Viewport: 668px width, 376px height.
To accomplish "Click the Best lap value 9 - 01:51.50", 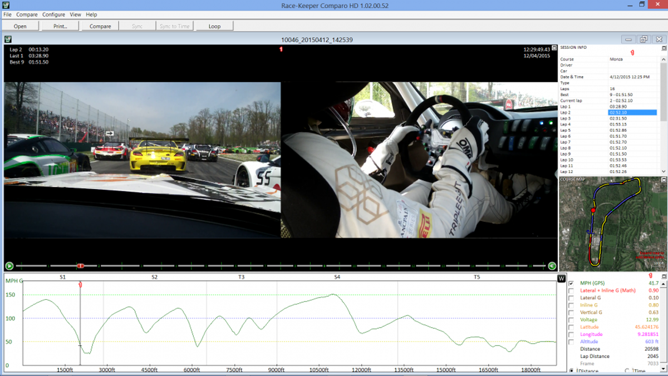I will click(621, 95).
